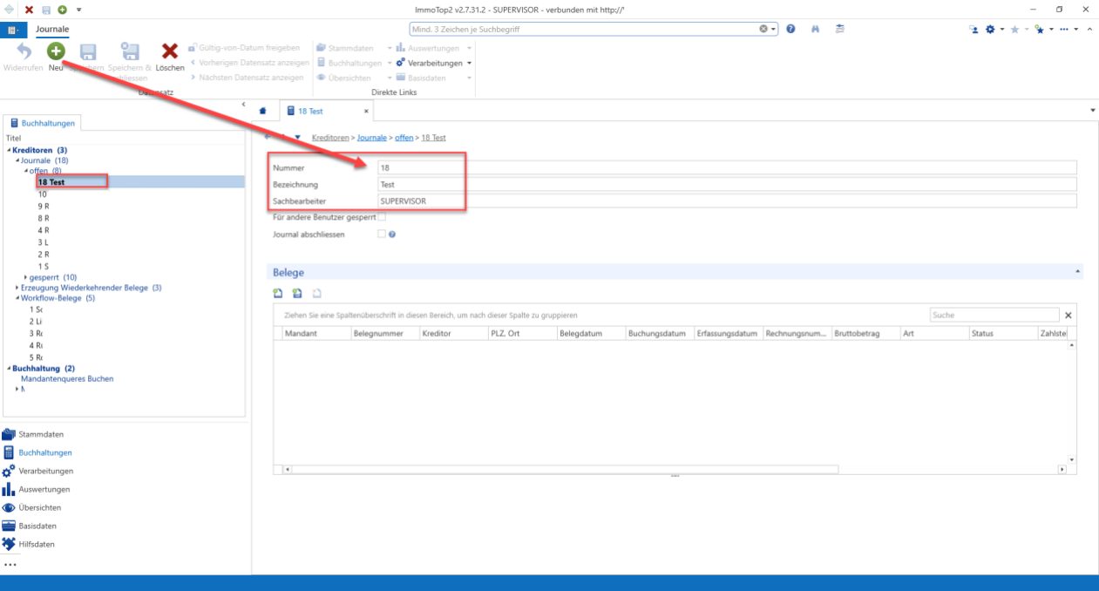Open Auswertungen in the bottom navigation

click(45, 489)
